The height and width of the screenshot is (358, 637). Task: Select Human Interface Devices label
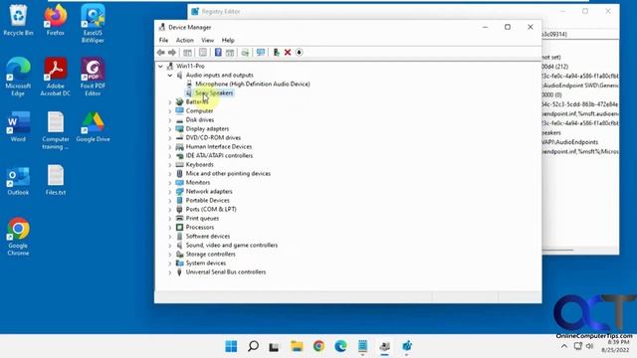click(219, 146)
